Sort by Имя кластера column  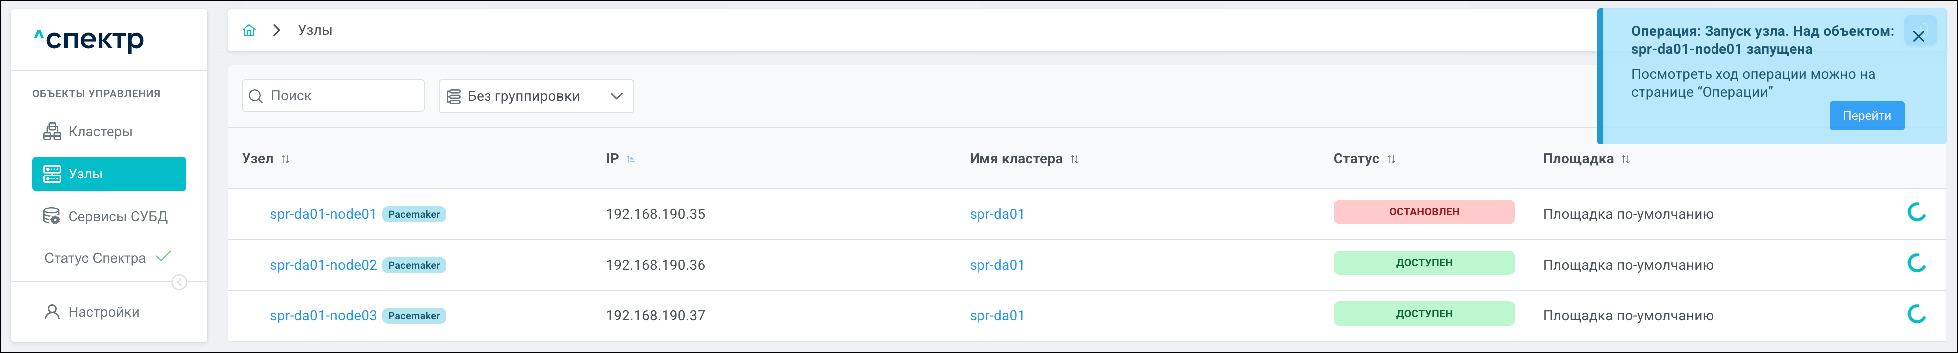click(1074, 159)
